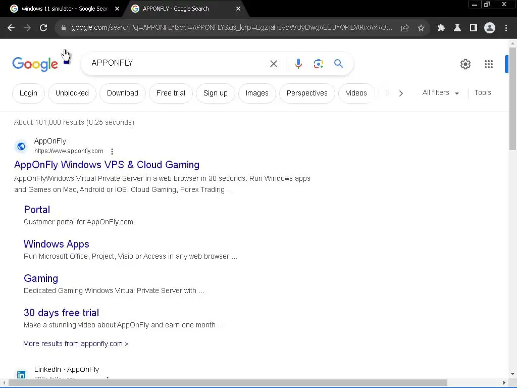
Task: Open the options dots next to apponfly.com URL
Action: [112, 152]
